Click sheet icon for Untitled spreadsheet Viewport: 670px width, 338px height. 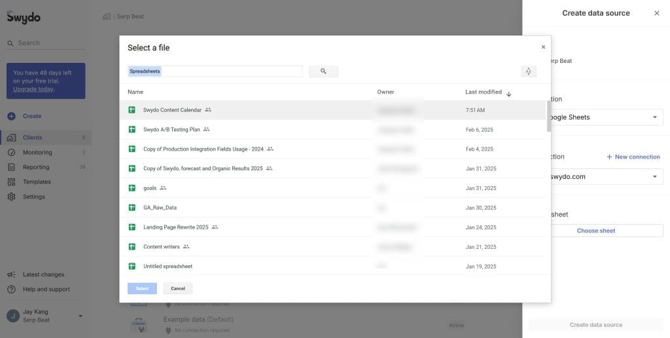click(132, 266)
